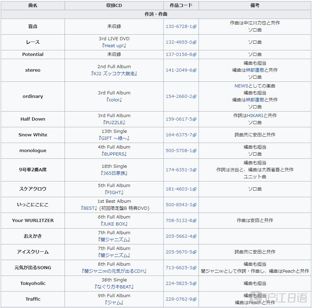Open the 『FIGHT』 album link
This screenshot has height=308, width=312.
coord(114,192)
